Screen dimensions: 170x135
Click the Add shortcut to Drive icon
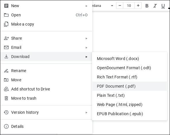6,89
